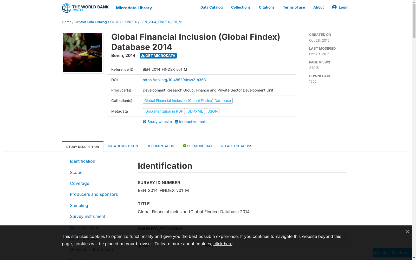Jump to Identification section in sidebar

82,161
